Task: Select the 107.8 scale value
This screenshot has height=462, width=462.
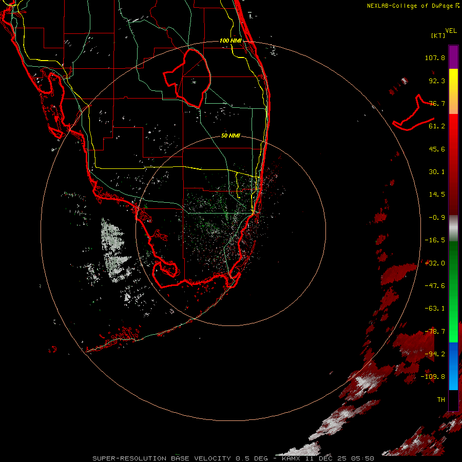Action: click(435, 57)
